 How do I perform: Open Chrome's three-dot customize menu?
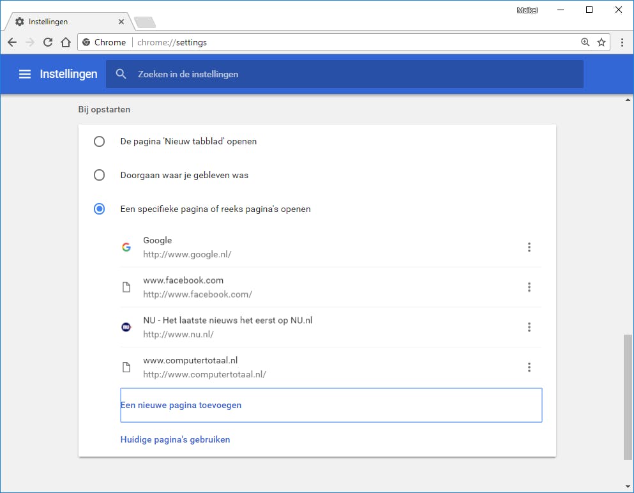pyautogui.click(x=623, y=42)
